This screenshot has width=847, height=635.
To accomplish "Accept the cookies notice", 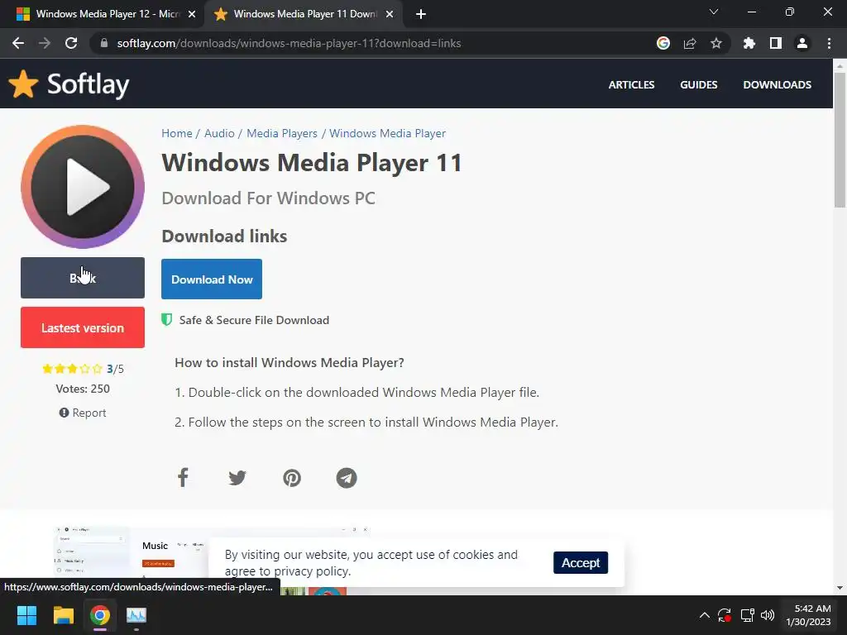I will click(x=581, y=562).
